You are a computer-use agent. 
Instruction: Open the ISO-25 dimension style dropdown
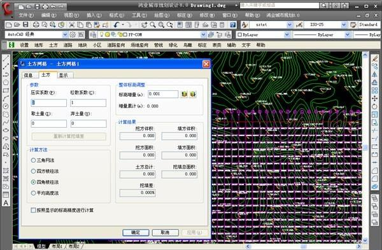(344, 25)
